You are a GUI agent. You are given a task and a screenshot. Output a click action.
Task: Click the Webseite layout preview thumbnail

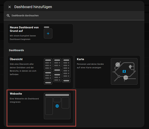pos(57,106)
